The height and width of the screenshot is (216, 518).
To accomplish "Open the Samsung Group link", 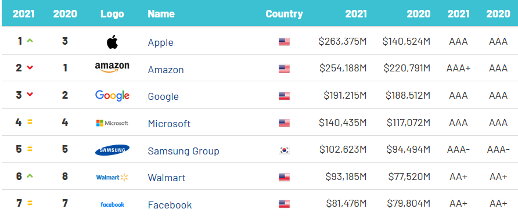I will (x=184, y=151).
